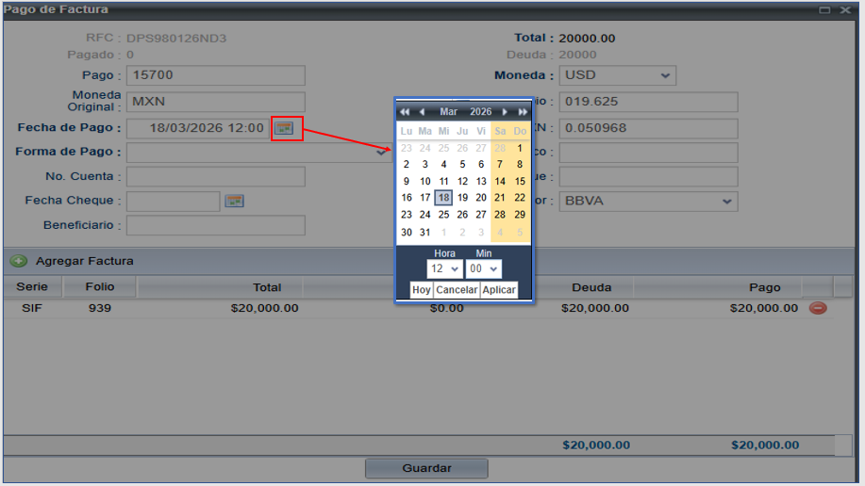This screenshot has width=865, height=486.
Task: Go to previous year in calendar
Action: pos(405,112)
